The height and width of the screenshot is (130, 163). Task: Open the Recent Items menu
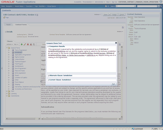pos(20,6)
